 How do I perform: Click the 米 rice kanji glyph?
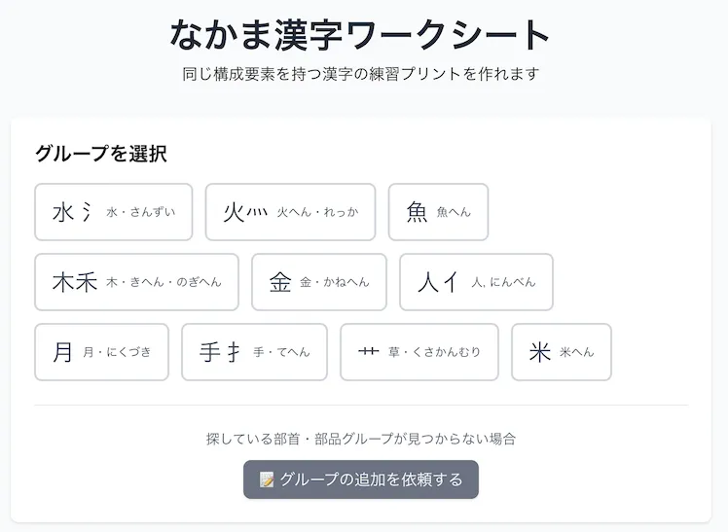540,352
